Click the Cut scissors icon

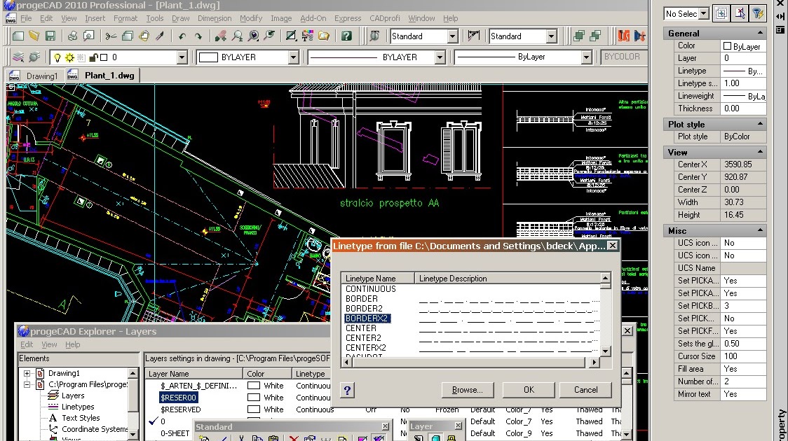click(111, 36)
